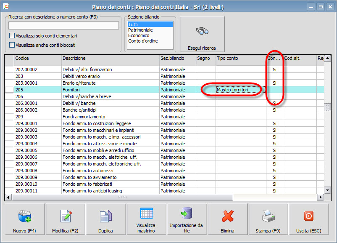Select Fondo amm.to attrez. varie e minute row
The width and height of the screenshot is (337, 243).
164,144
